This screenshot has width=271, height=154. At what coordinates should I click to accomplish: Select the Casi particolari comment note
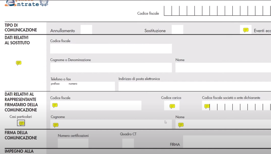(21, 123)
